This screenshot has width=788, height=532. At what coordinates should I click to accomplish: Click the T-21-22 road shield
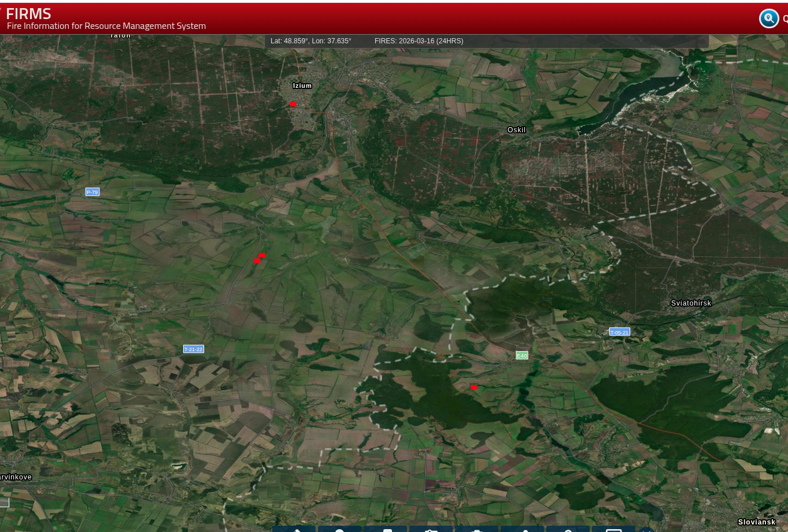[194, 349]
